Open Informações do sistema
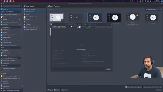The height and width of the screenshot is (92, 163). point(10,61)
